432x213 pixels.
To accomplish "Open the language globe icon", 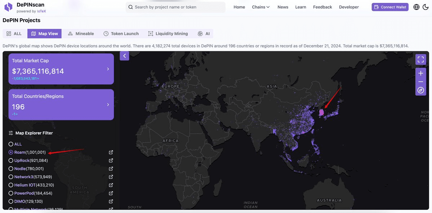I will tap(417, 7).
